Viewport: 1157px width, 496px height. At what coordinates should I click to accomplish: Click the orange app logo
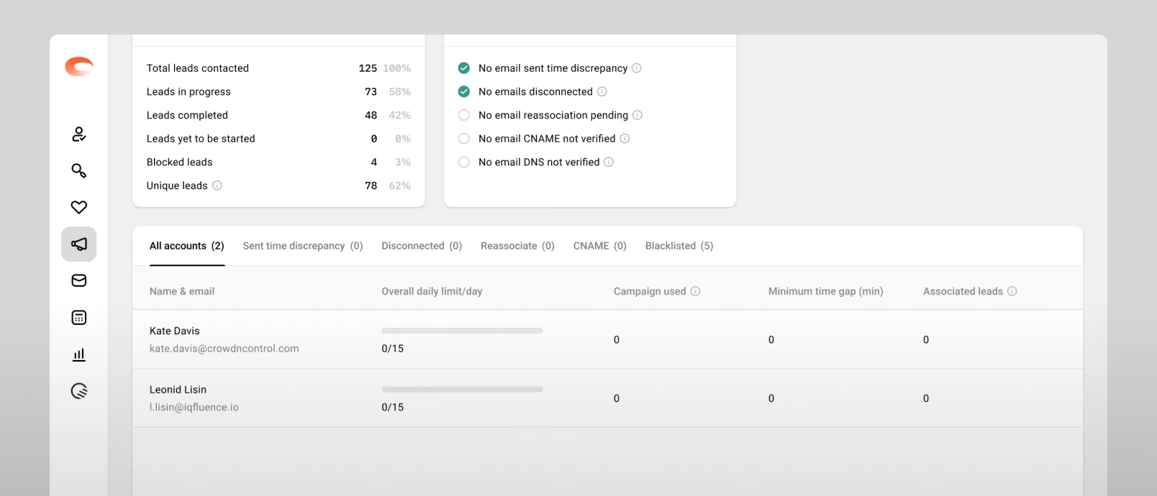pos(79,66)
